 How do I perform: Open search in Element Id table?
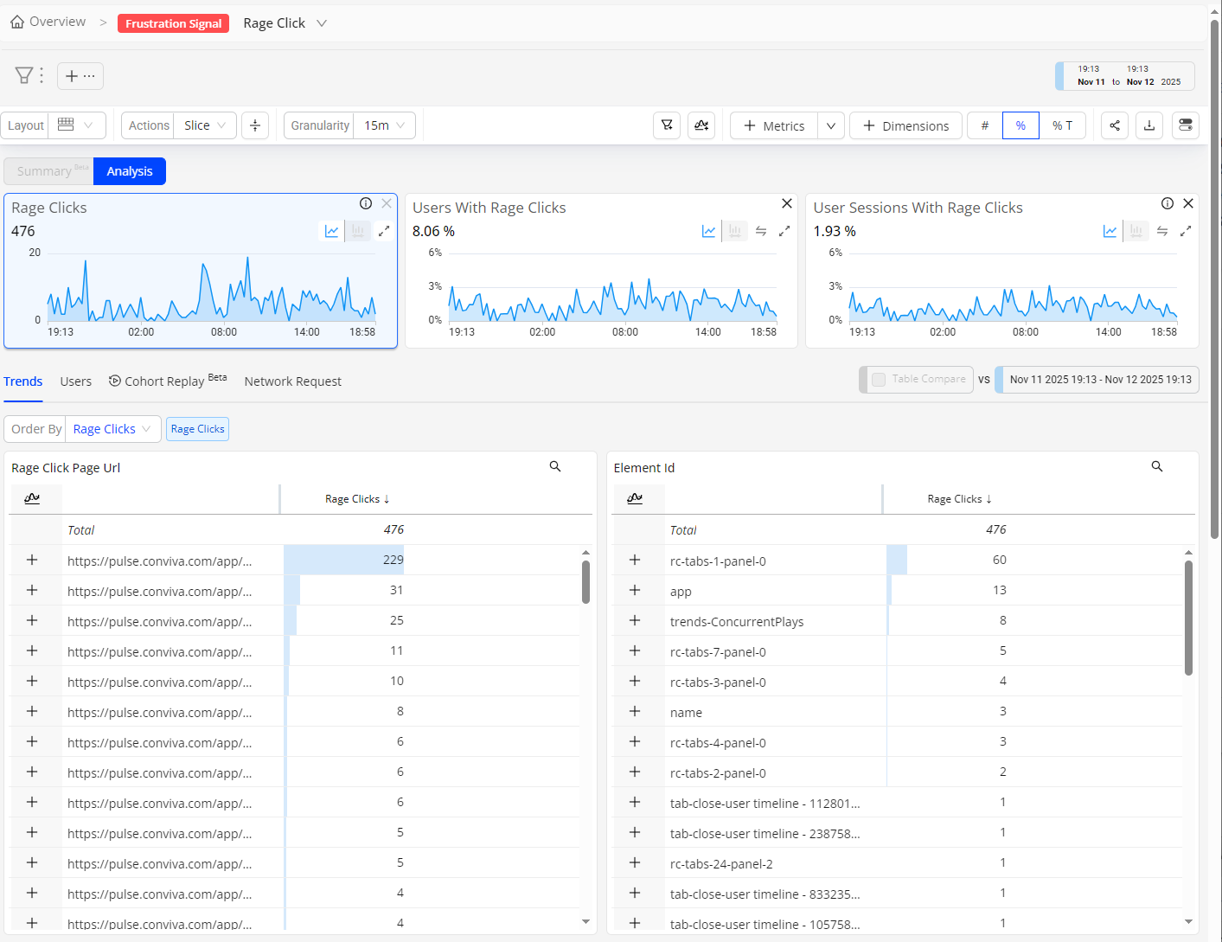click(x=1157, y=466)
